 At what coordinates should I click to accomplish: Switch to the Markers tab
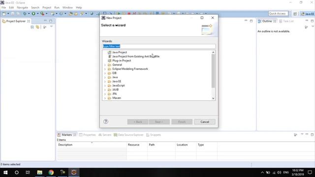67,135
